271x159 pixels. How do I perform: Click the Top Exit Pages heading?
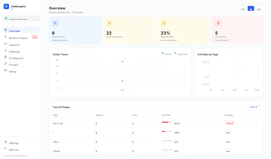[x=61, y=107]
